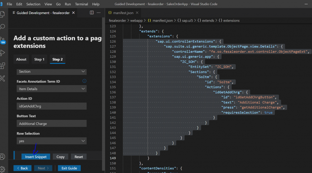Image resolution: width=312 pixels, height=173 pixels.
Task: Close the manifest.json editor tab
Action: coord(137,13)
